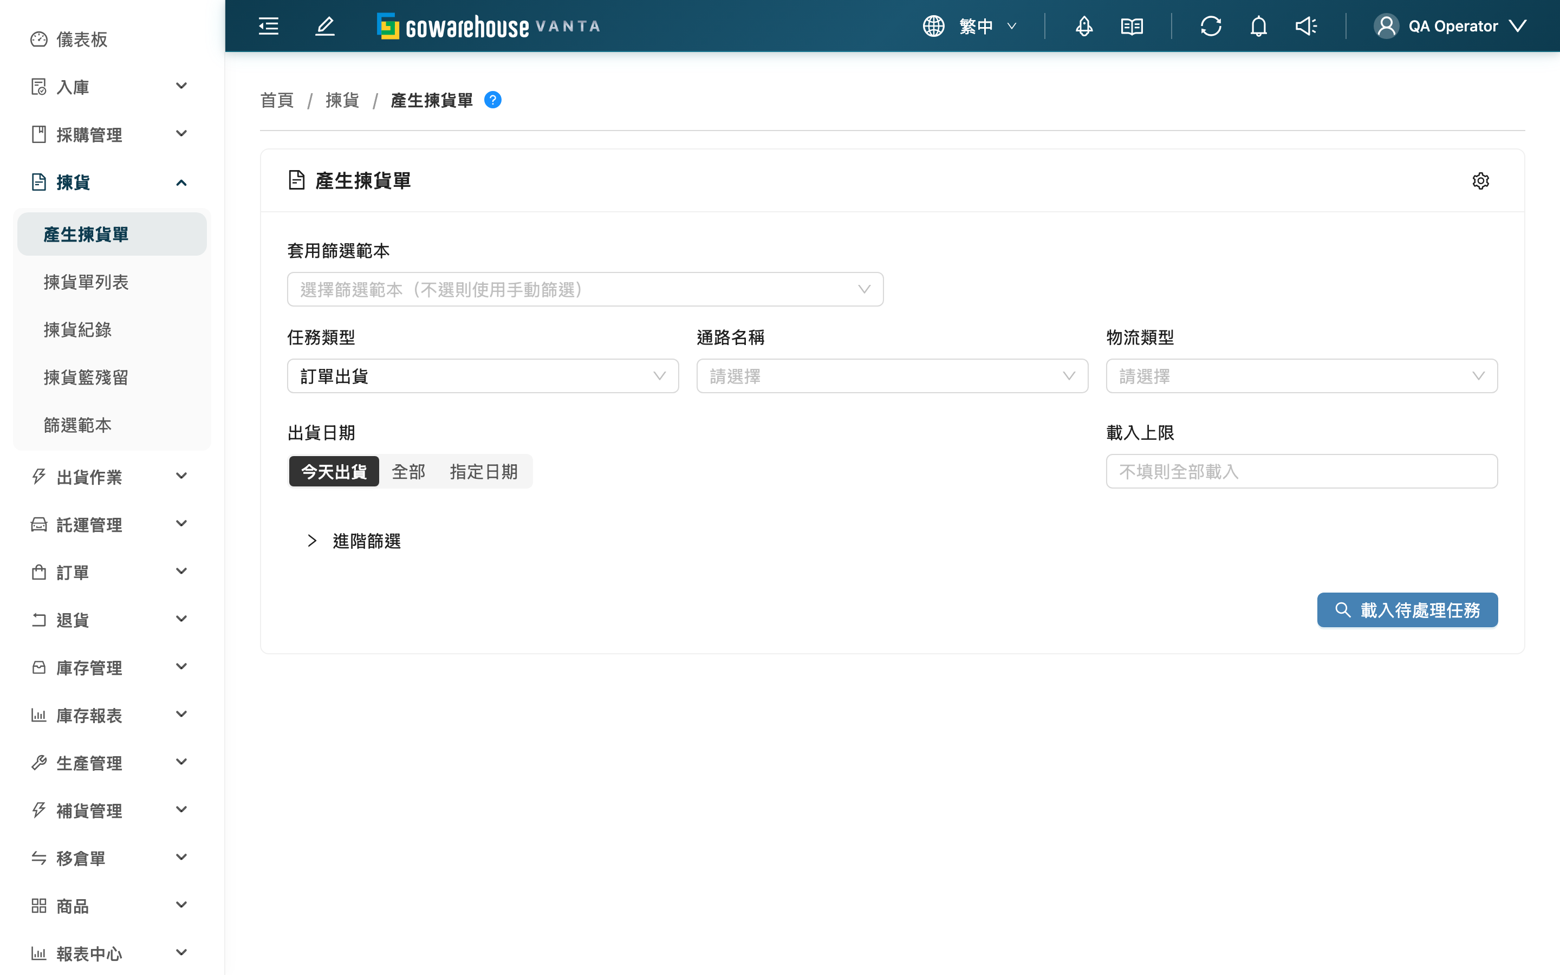
Task: Open 揀貨單列表 in sidebar
Action: pos(112,282)
